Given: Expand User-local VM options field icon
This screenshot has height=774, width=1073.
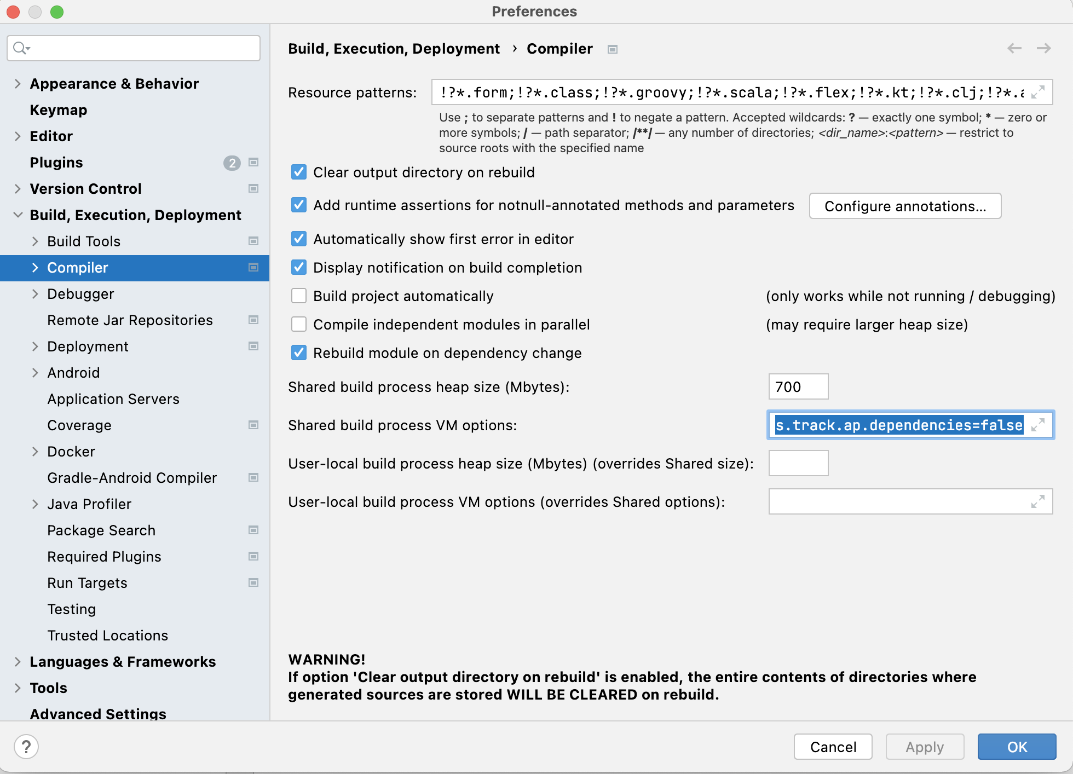Looking at the screenshot, I should (1038, 501).
